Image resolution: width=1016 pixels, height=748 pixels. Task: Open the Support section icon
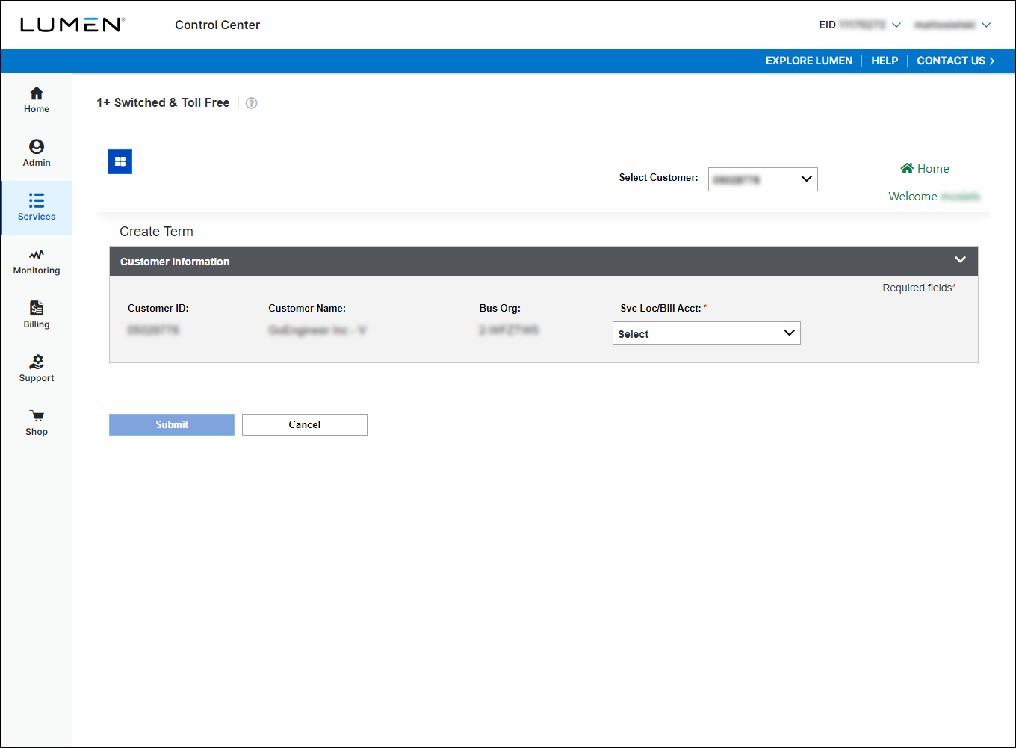tap(37, 362)
